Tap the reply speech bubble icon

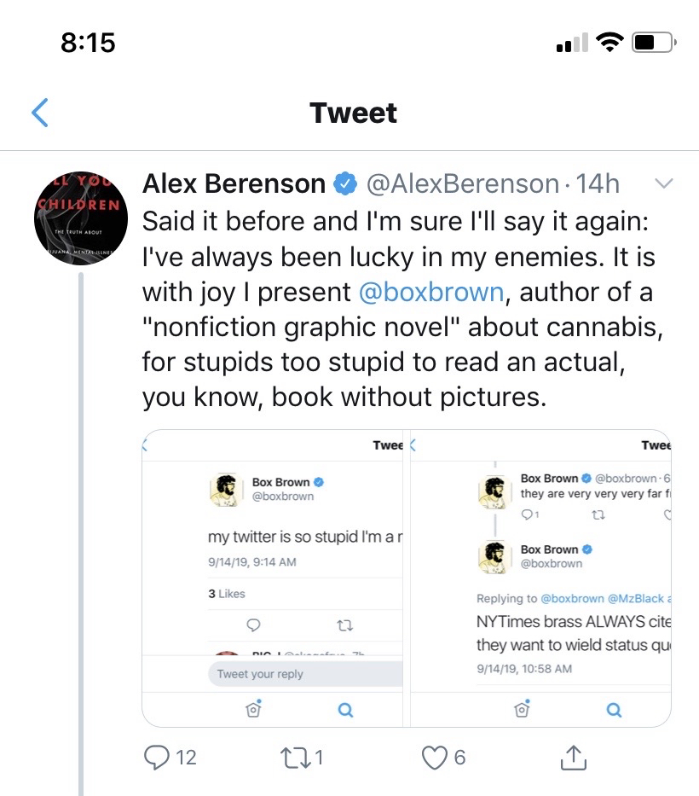(x=157, y=756)
